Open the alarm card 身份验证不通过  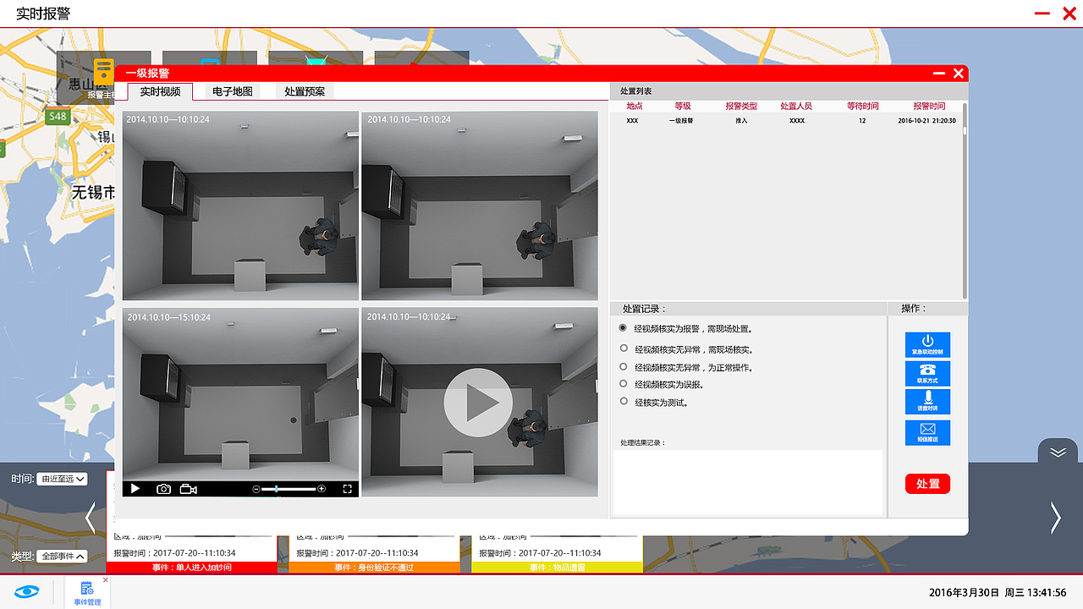point(374,554)
